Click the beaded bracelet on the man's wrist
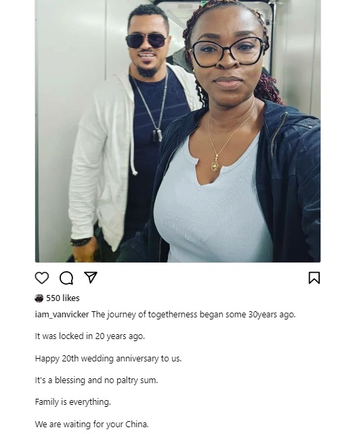The image size is (351, 434). coord(81,241)
